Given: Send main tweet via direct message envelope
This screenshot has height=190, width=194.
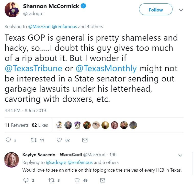Looking at the screenshot, I should point(85,140).
